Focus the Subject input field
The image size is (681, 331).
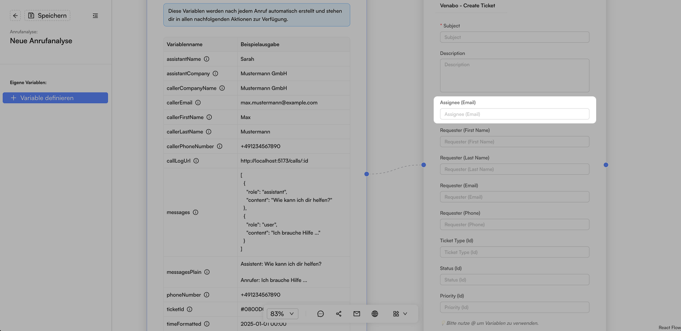[514, 37]
